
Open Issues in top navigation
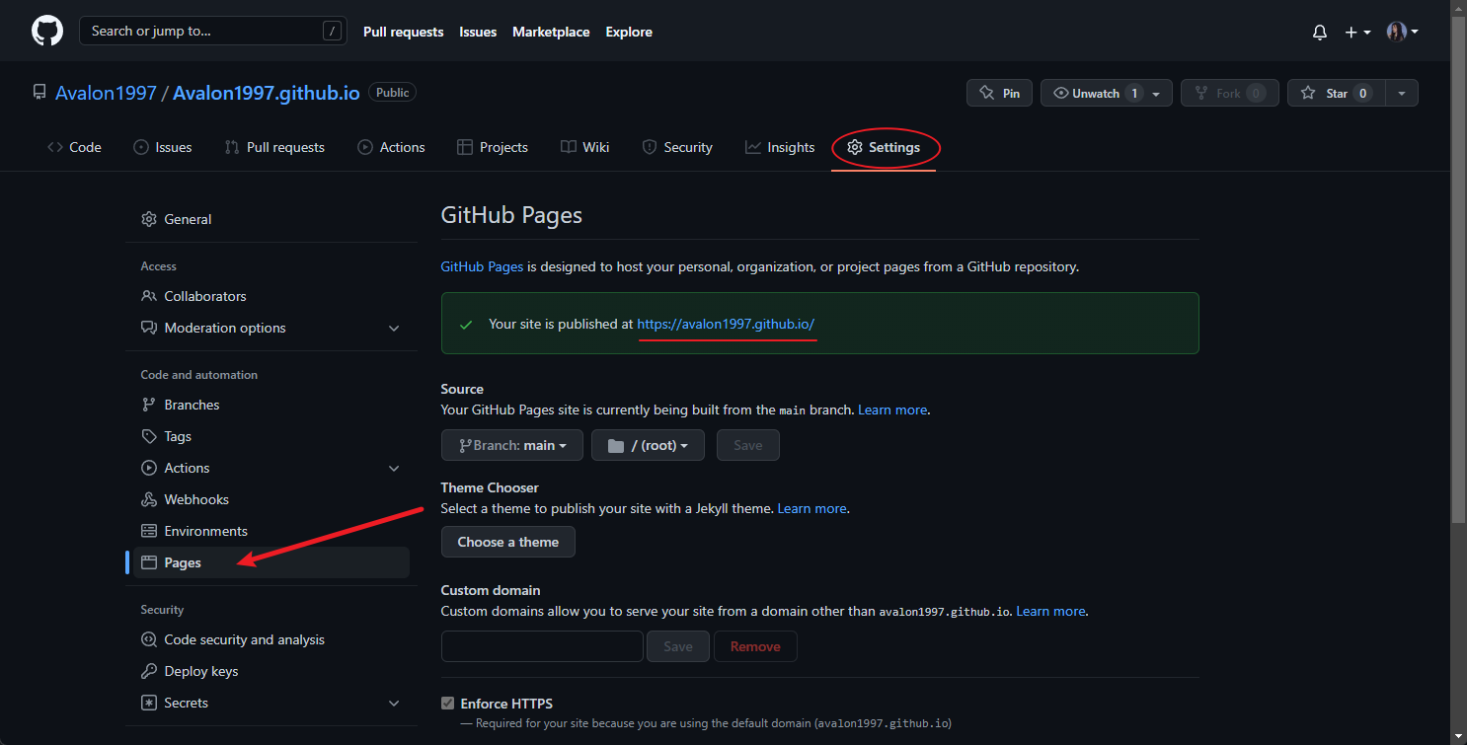click(x=478, y=33)
